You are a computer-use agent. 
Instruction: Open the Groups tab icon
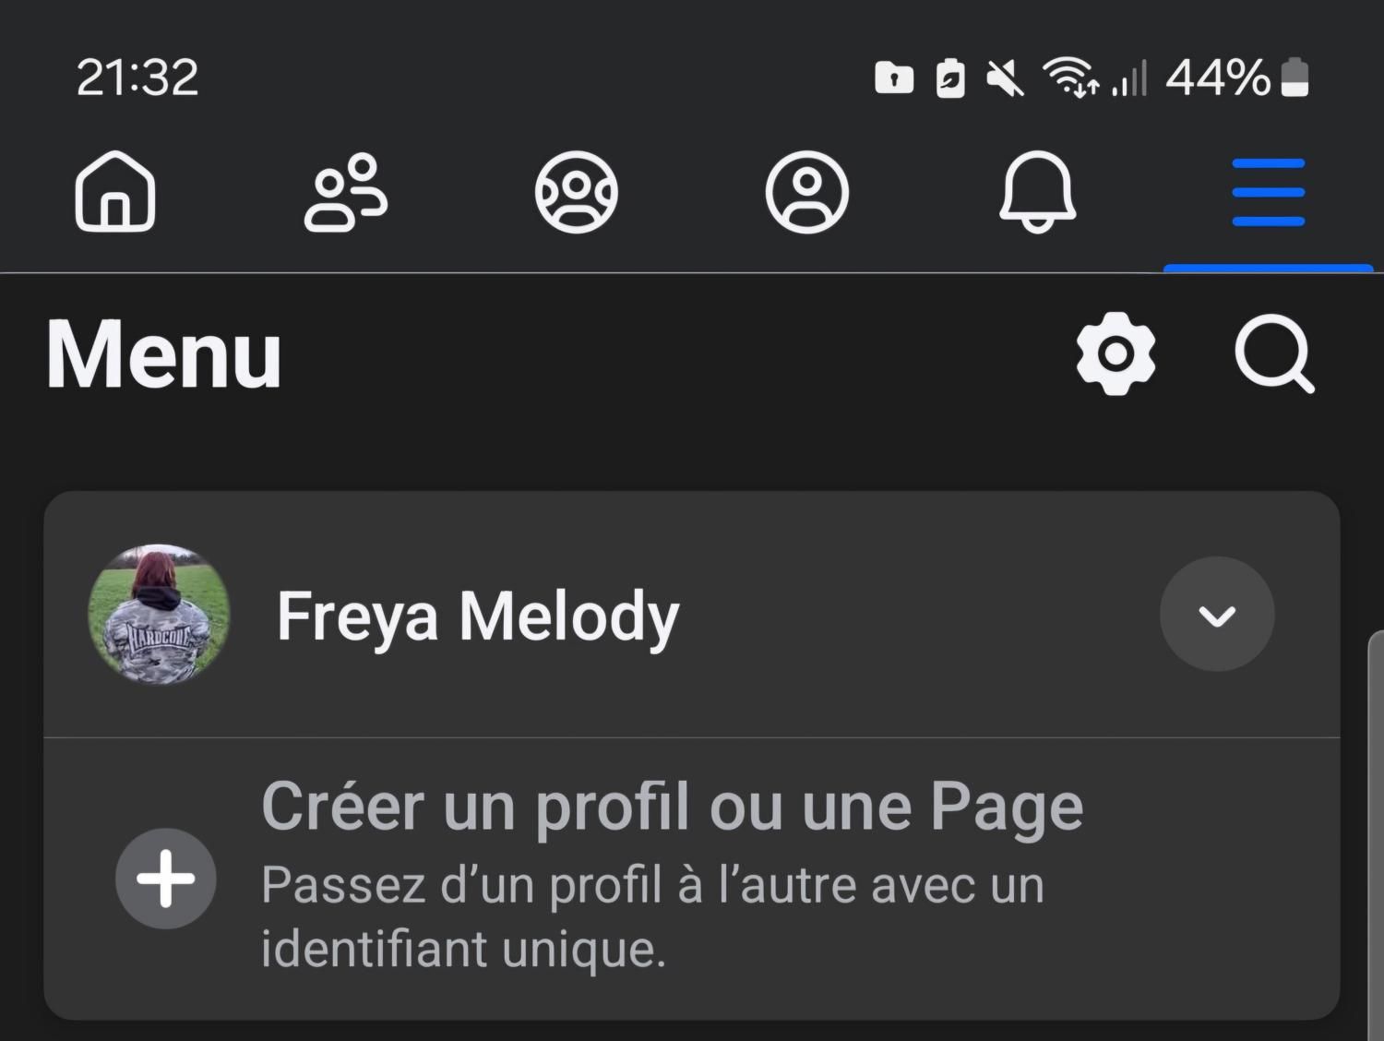tap(576, 192)
